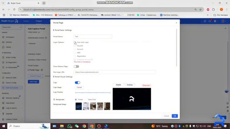Viewport: 230px width, 129px height.
Task: Enable the Show Balance Page switch
Action: 77,67
